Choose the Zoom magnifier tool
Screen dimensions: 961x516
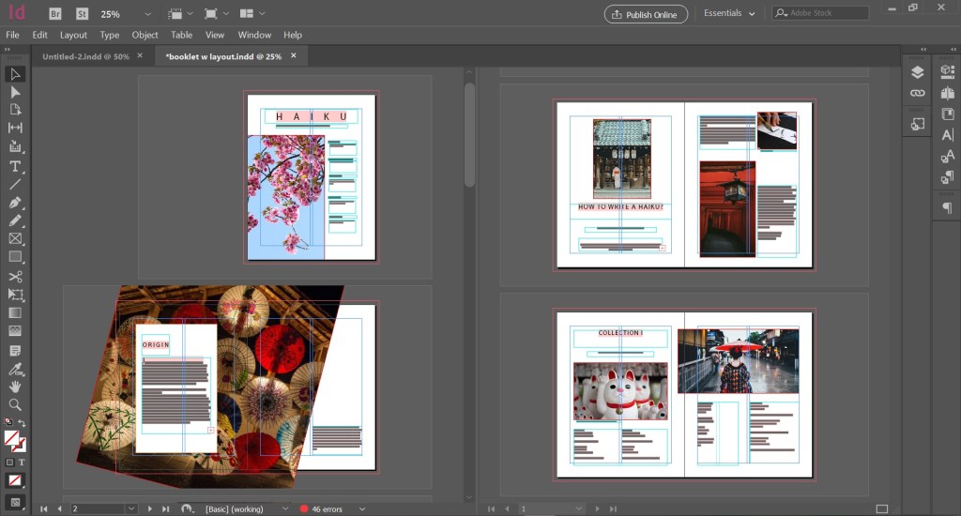15,404
